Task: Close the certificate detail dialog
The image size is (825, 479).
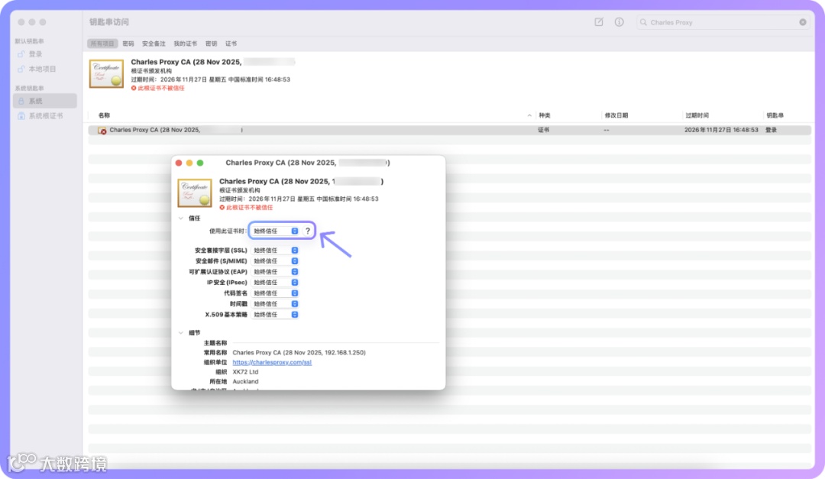Action: 179,163
